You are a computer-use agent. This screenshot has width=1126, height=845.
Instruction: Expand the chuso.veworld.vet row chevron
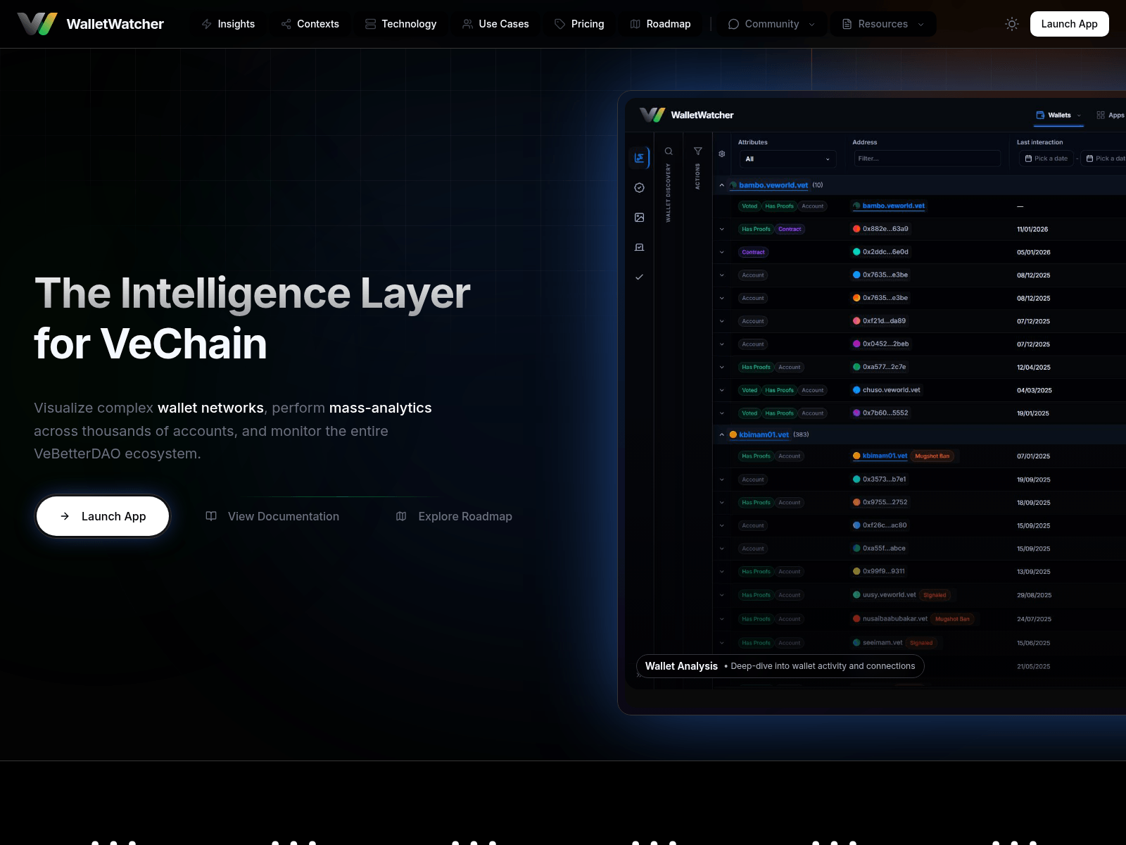721,390
